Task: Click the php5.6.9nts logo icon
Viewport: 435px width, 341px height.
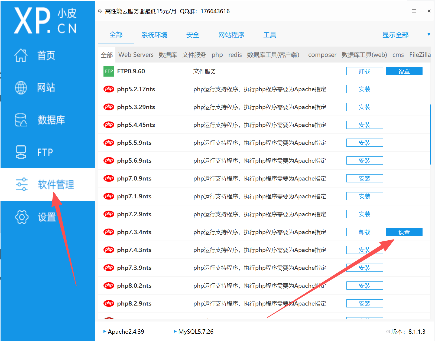Action: 109,160
